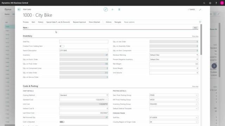The image size is (225, 126).
Task: Click the Indirect Cost % field
Action: point(84,108)
